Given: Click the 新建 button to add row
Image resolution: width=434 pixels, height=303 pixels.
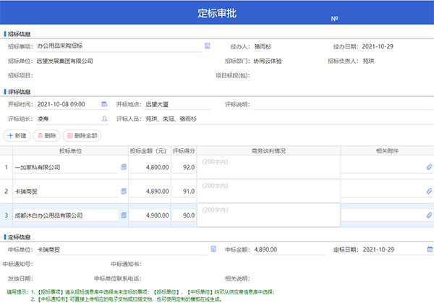Looking at the screenshot, I should click(17, 135).
